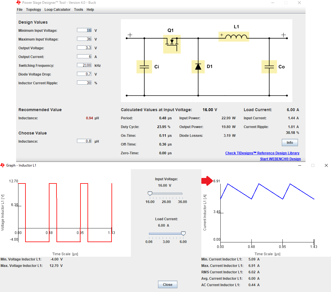The image size is (331, 292).
Task: Open the File menu
Action: click(x=19, y=9)
